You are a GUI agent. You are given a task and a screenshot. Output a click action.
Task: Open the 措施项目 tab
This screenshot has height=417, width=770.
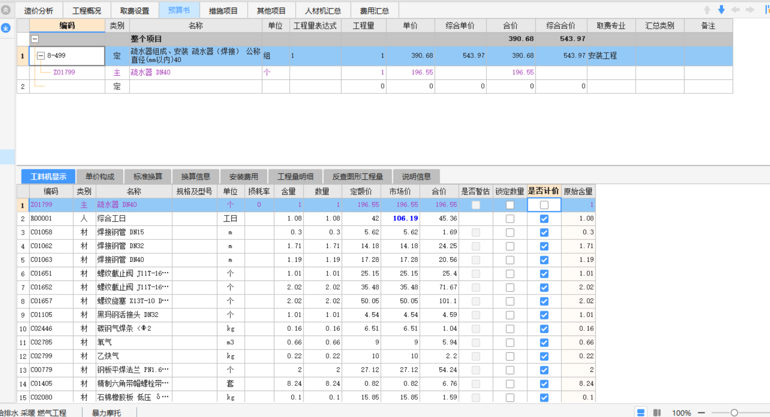pyautogui.click(x=224, y=11)
